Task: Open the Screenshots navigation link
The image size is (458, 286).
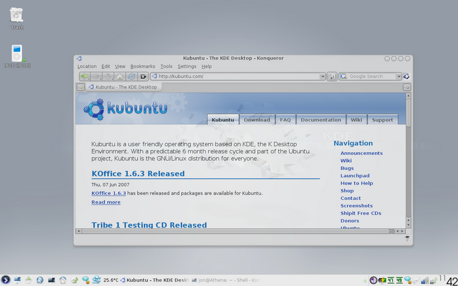Action: [356, 206]
